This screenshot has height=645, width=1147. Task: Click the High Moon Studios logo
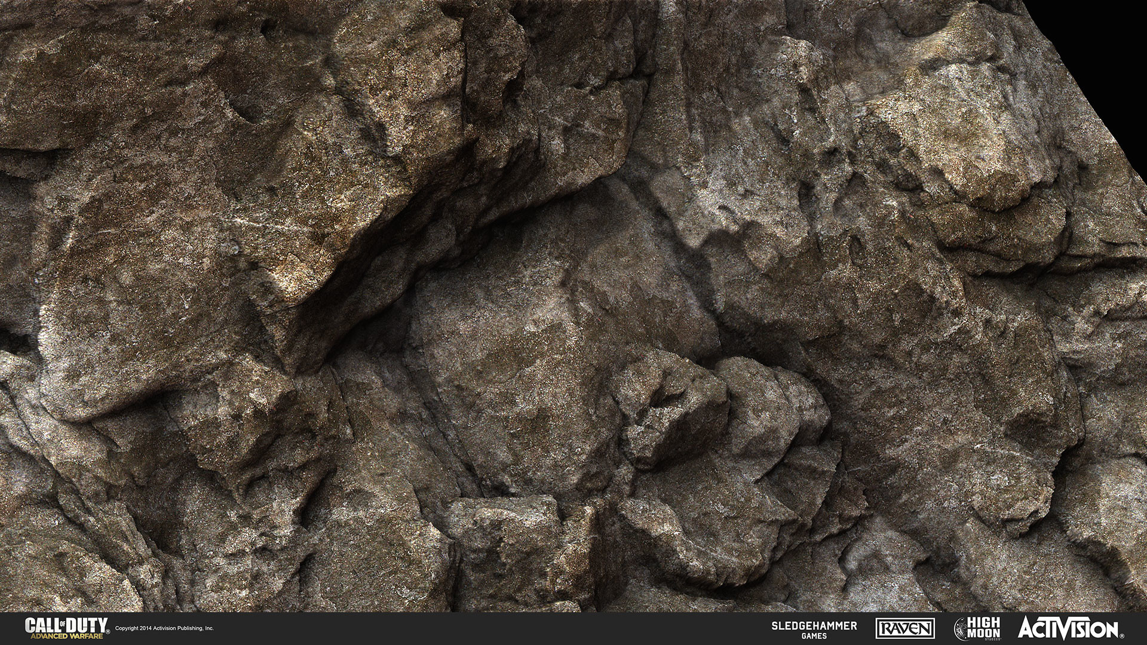click(x=979, y=629)
